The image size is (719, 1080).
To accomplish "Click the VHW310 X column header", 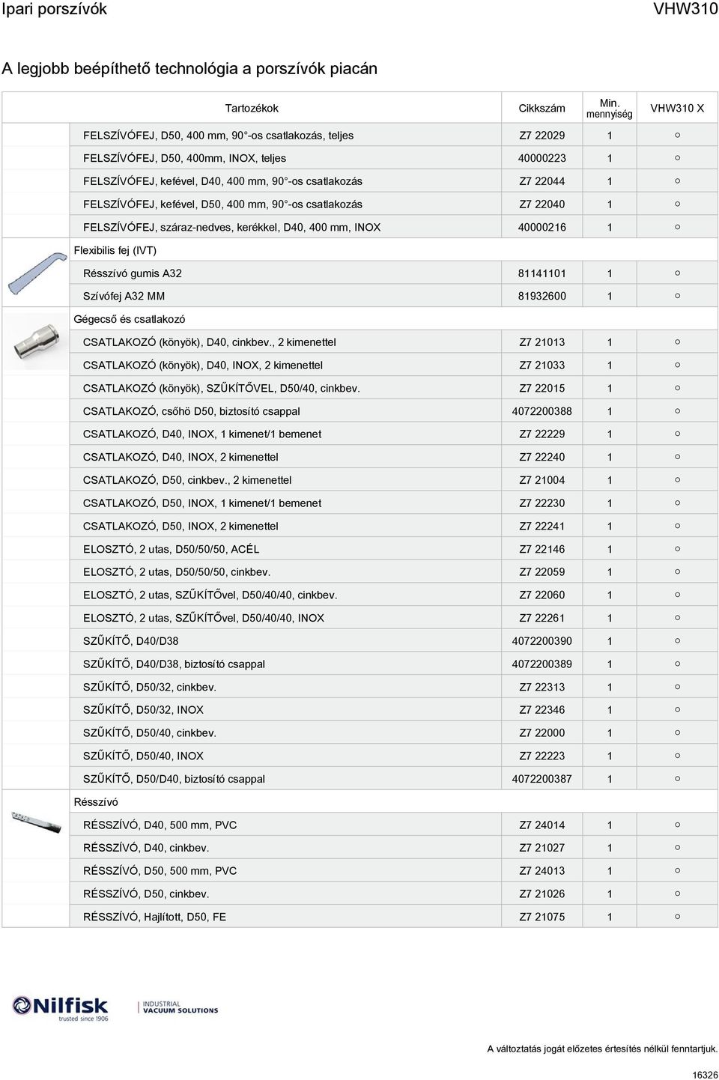I will 677,108.
